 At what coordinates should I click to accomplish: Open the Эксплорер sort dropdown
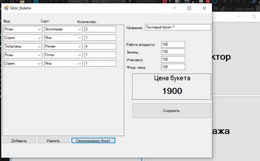(63, 29)
